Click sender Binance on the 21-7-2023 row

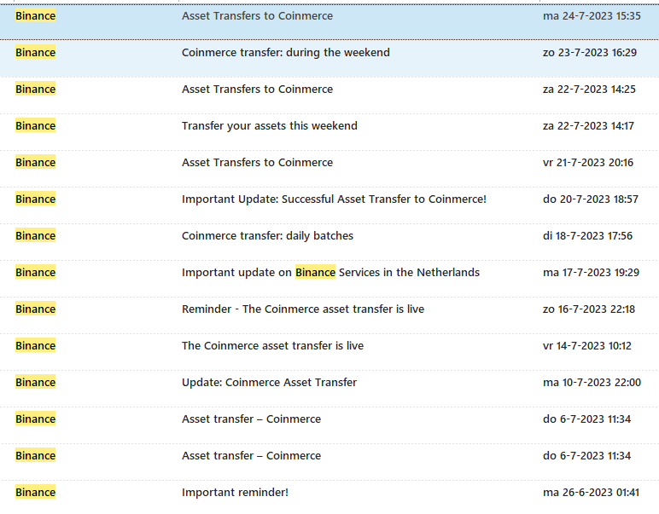coord(35,162)
